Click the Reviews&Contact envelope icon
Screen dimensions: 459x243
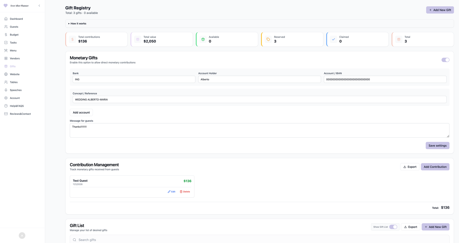pyautogui.click(x=6, y=114)
